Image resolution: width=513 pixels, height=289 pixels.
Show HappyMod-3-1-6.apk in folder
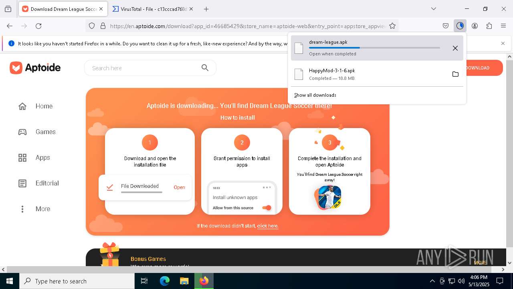[455, 74]
